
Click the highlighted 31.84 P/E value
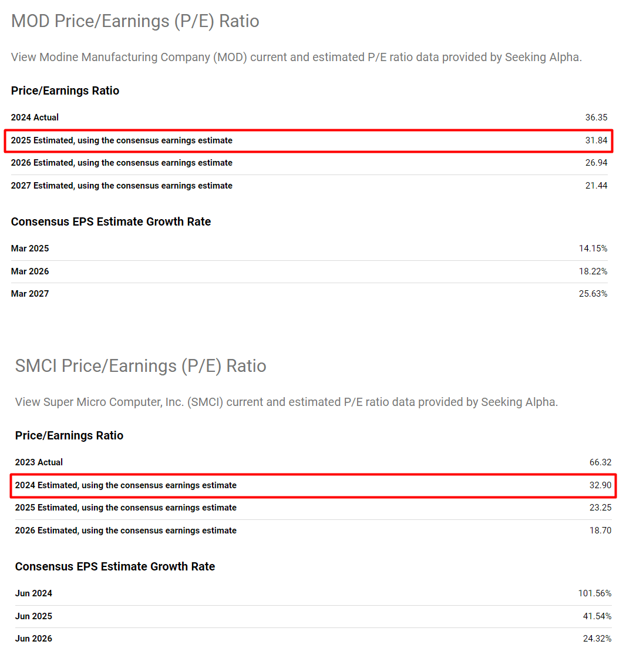tap(596, 140)
